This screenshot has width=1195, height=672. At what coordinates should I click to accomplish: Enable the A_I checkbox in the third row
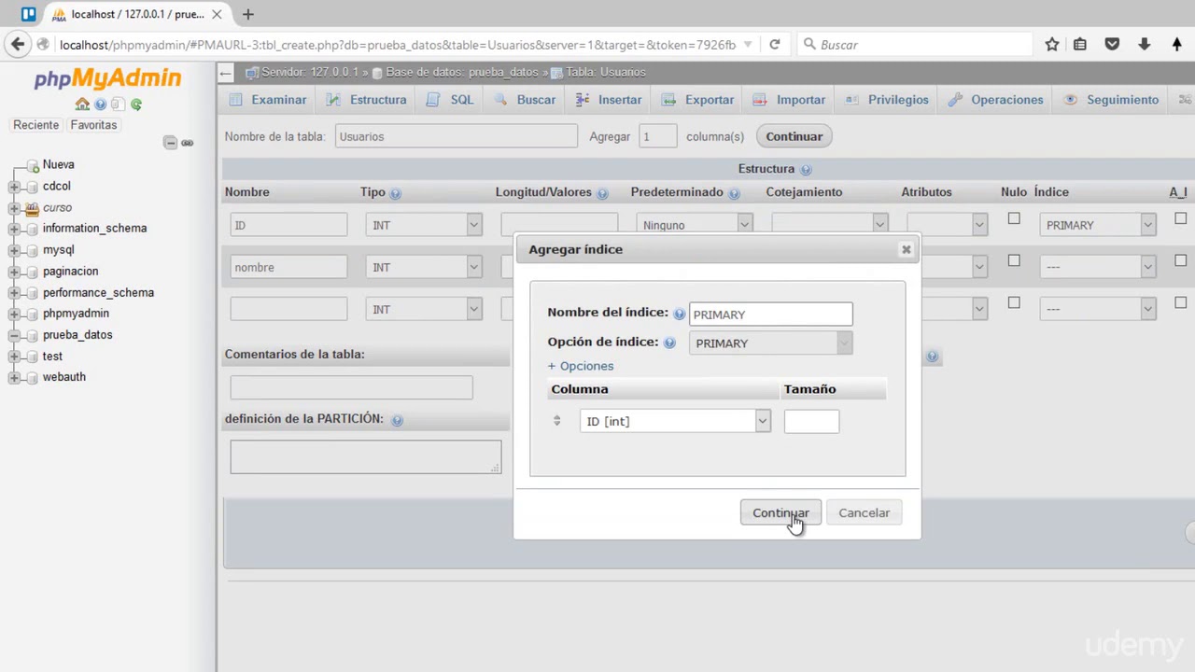1180,302
